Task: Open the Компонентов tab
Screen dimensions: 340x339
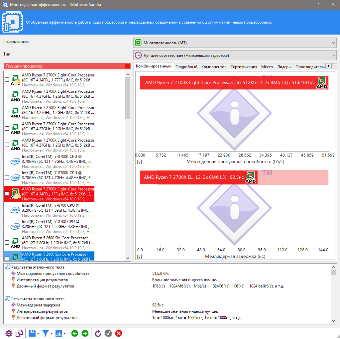Action: tap(214, 67)
